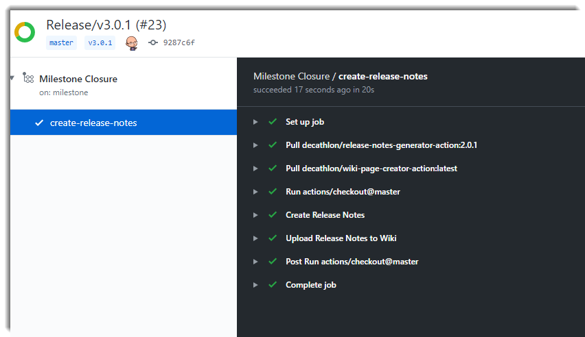585x337 pixels.
Task: Click green check for Complete job
Action: click(273, 284)
